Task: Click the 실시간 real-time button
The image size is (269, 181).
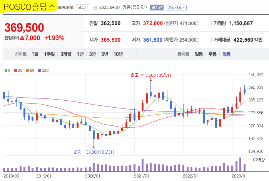Action: tap(157, 7)
